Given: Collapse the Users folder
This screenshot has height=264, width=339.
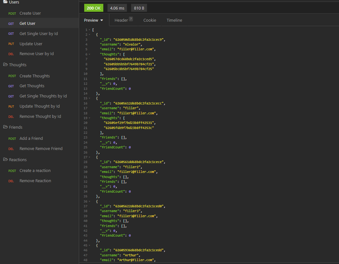Looking at the screenshot, I should coord(11,2).
